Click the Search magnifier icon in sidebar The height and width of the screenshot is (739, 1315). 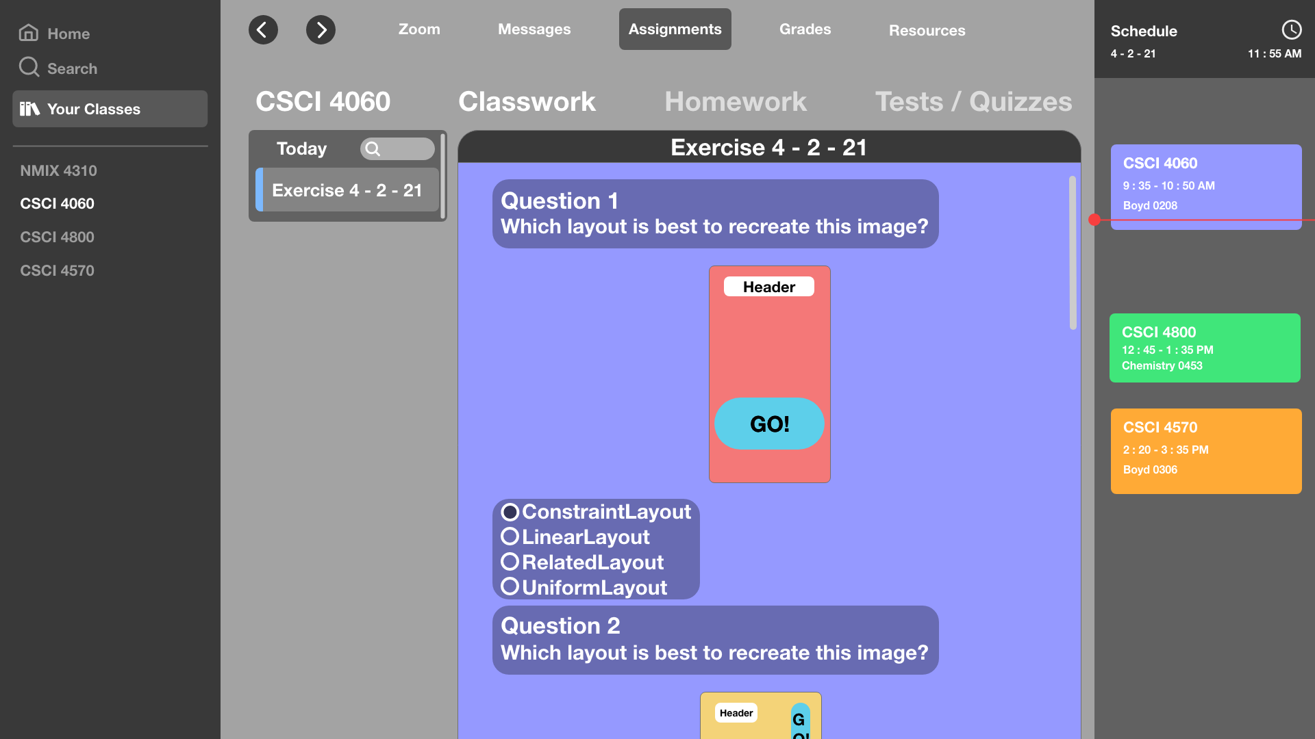coord(29,67)
